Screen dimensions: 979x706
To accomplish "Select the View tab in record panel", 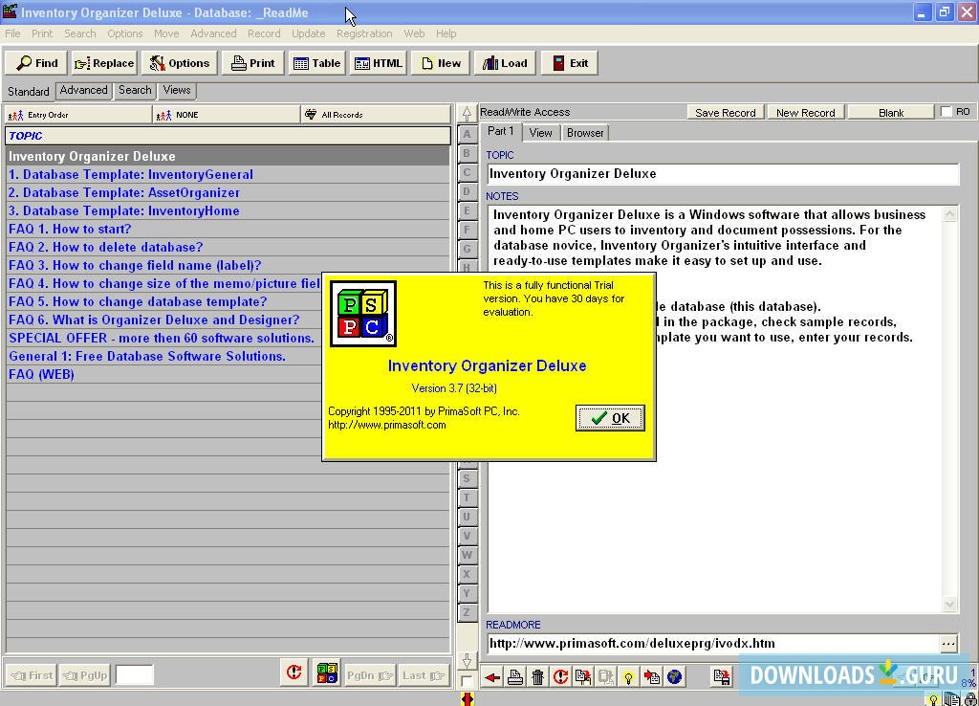I will [x=540, y=133].
